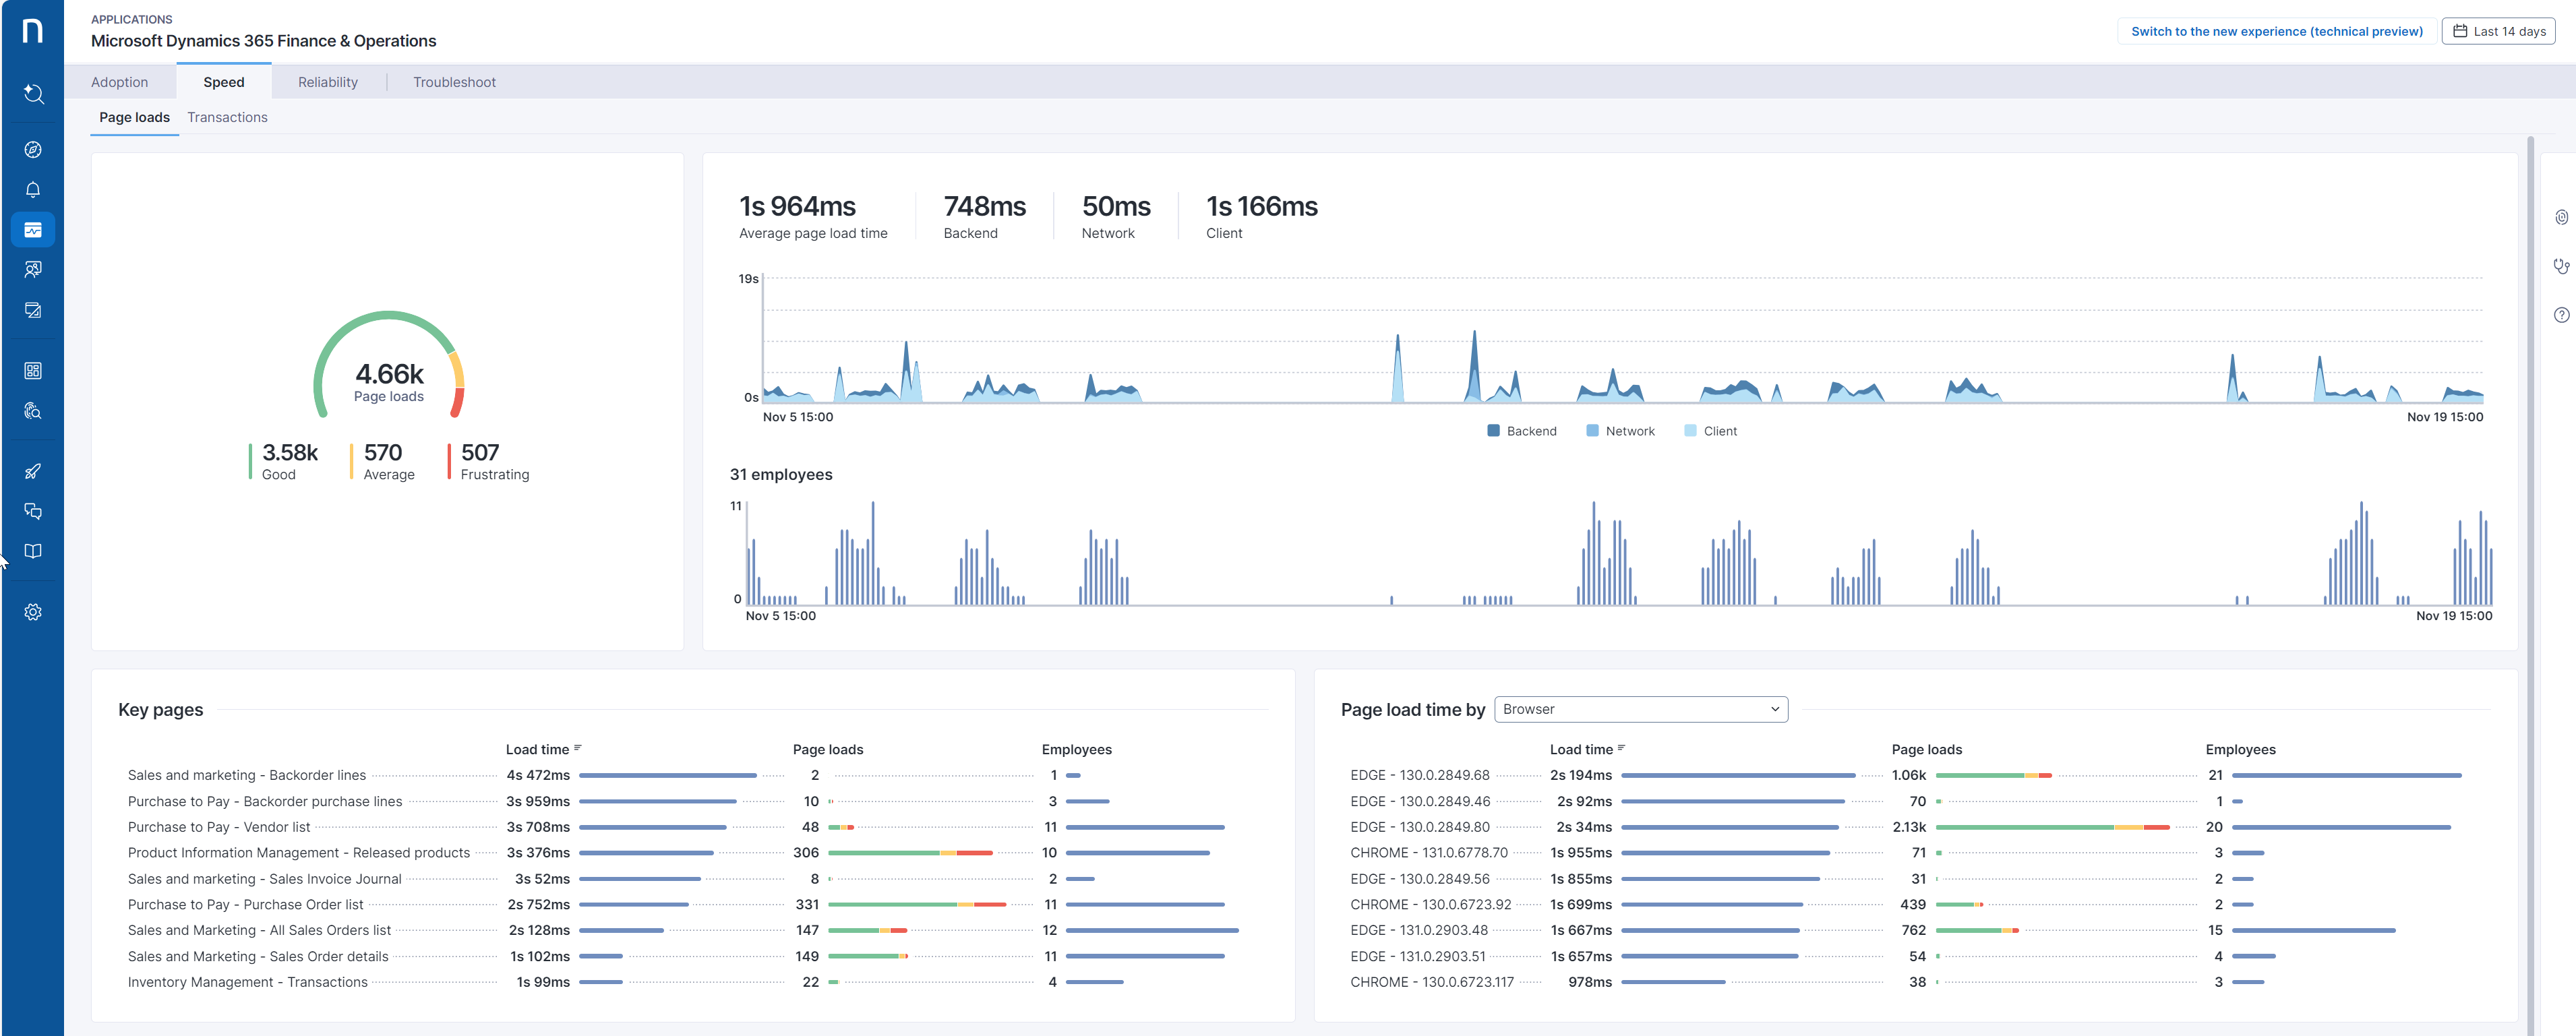Open the search icon in sidebar

(33, 94)
